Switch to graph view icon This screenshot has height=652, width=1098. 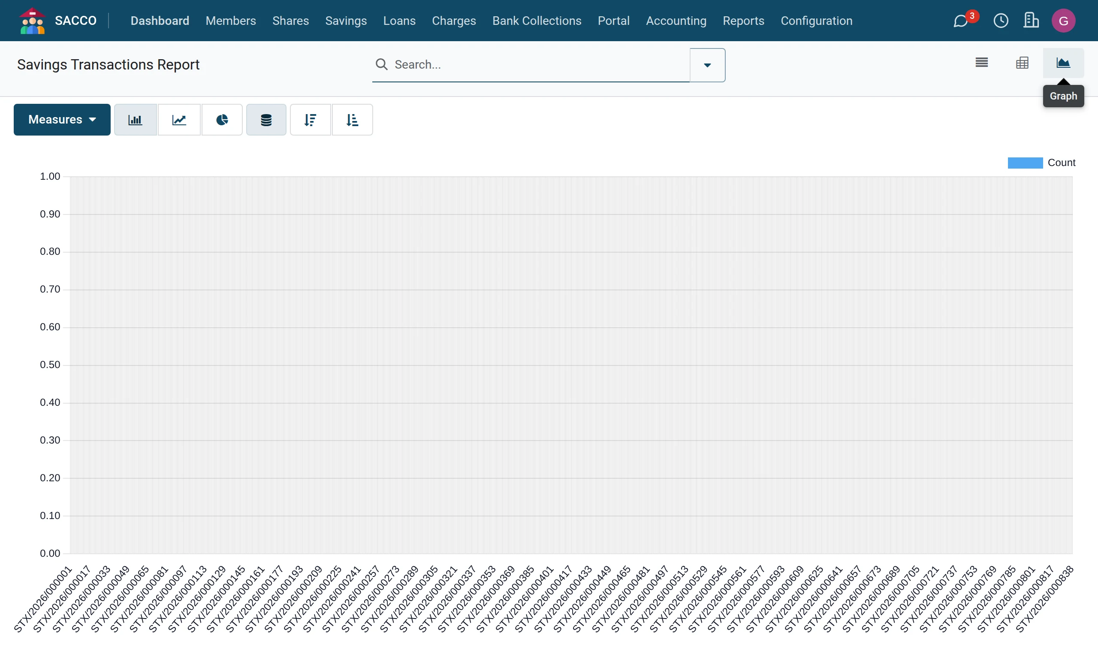tap(1063, 63)
